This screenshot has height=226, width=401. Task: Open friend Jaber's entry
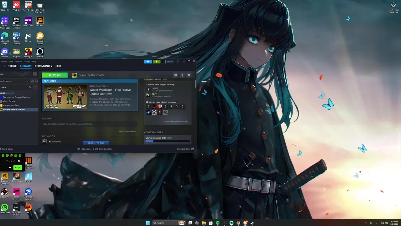(160, 89)
